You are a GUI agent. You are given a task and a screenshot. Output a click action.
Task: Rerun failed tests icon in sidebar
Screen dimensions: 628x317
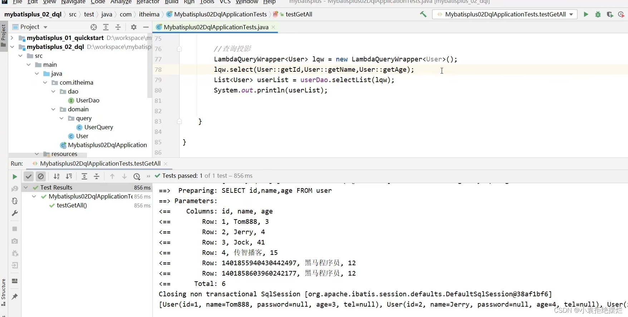coord(15,188)
